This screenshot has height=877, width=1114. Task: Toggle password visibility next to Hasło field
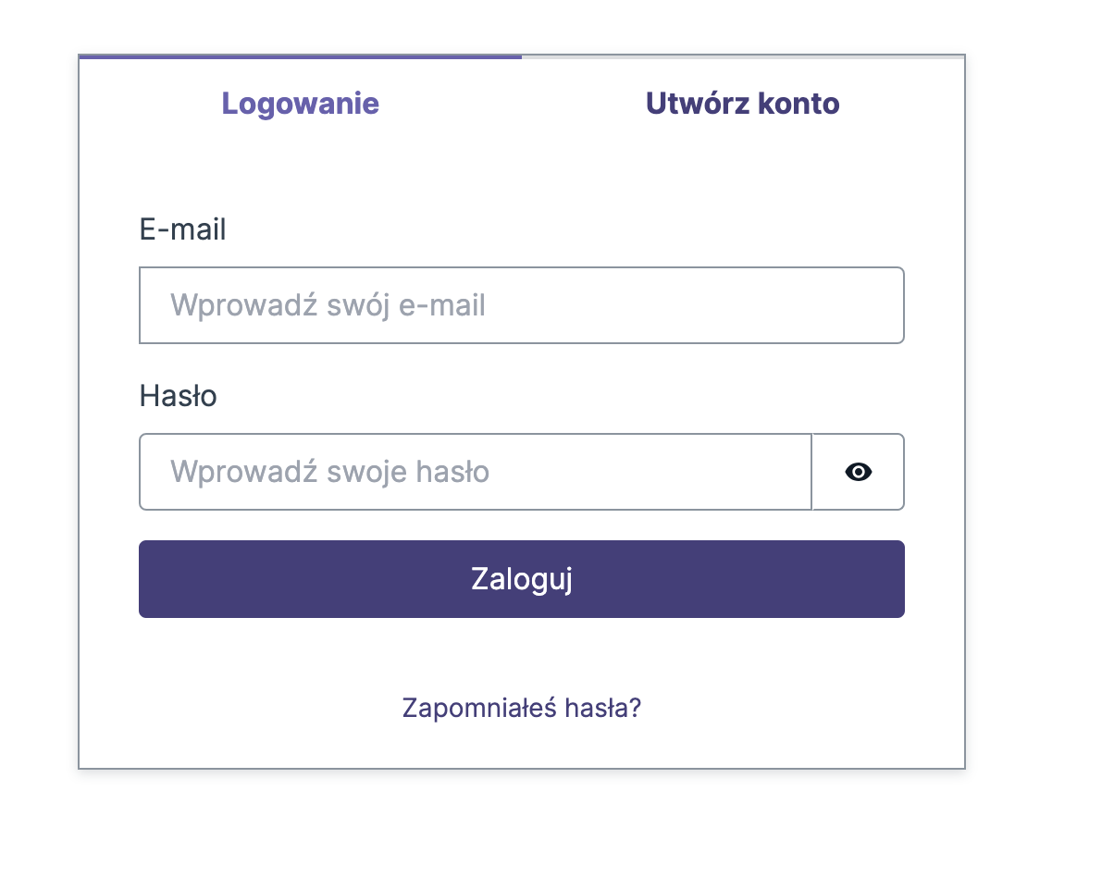pyautogui.click(x=858, y=472)
